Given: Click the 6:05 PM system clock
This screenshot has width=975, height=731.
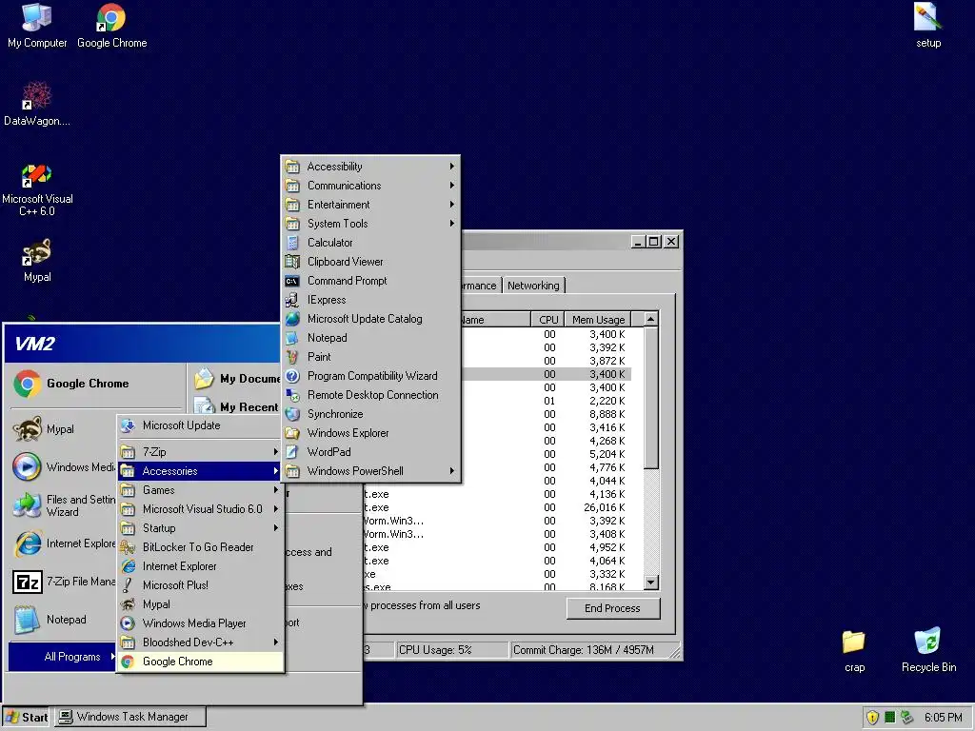Looking at the screenshot, I should point(944,718).
